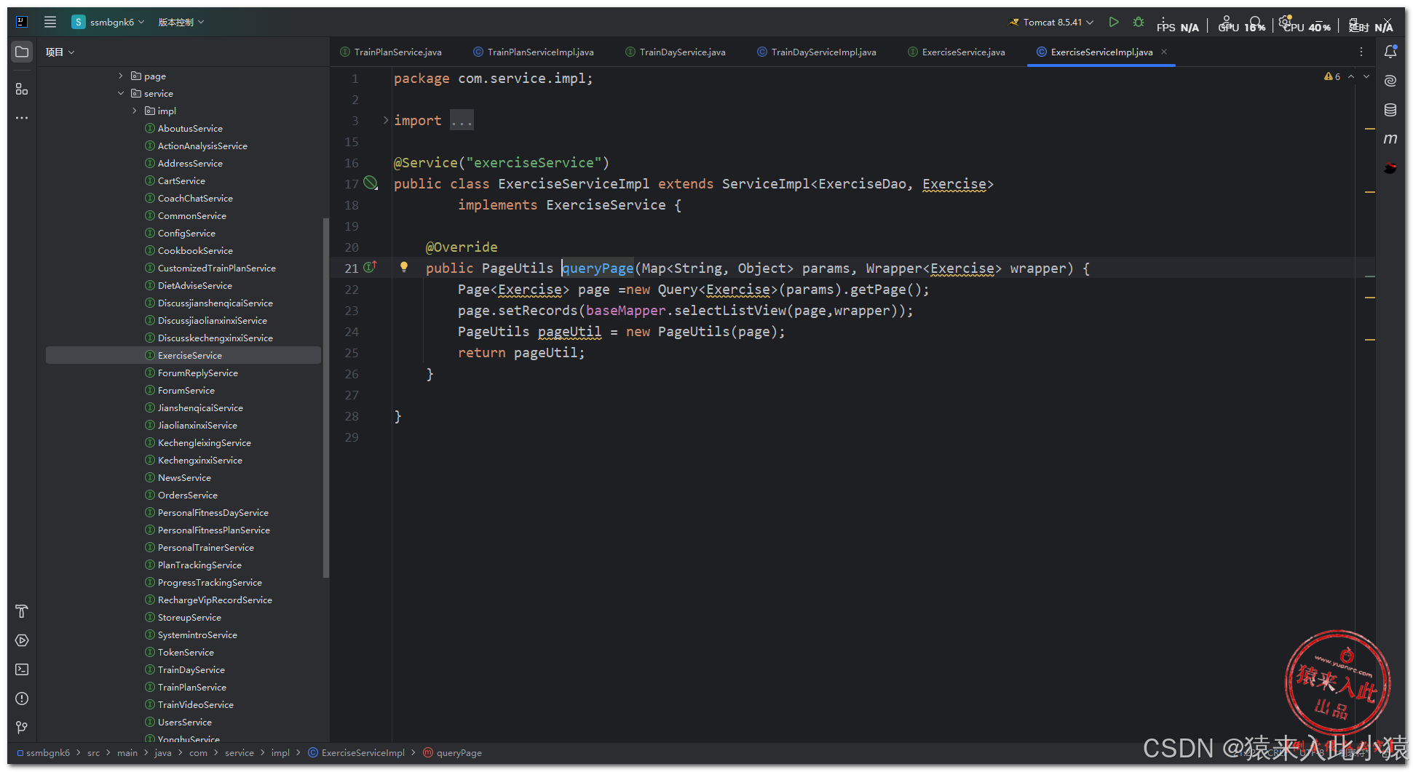Click the project tree vertical scrollbar
The width and height of the screenshot is (1413, 772).
pos(325,397)
